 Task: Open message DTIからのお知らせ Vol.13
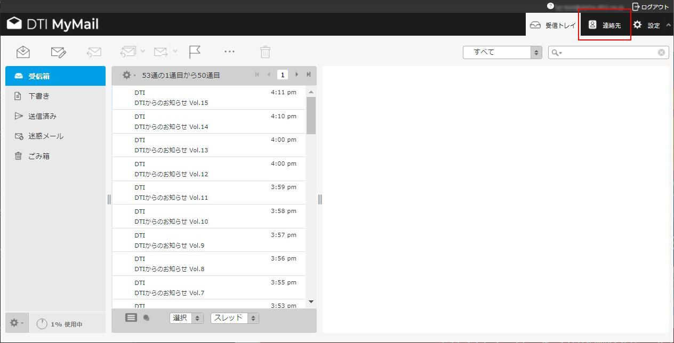click(x=209, y=145)
